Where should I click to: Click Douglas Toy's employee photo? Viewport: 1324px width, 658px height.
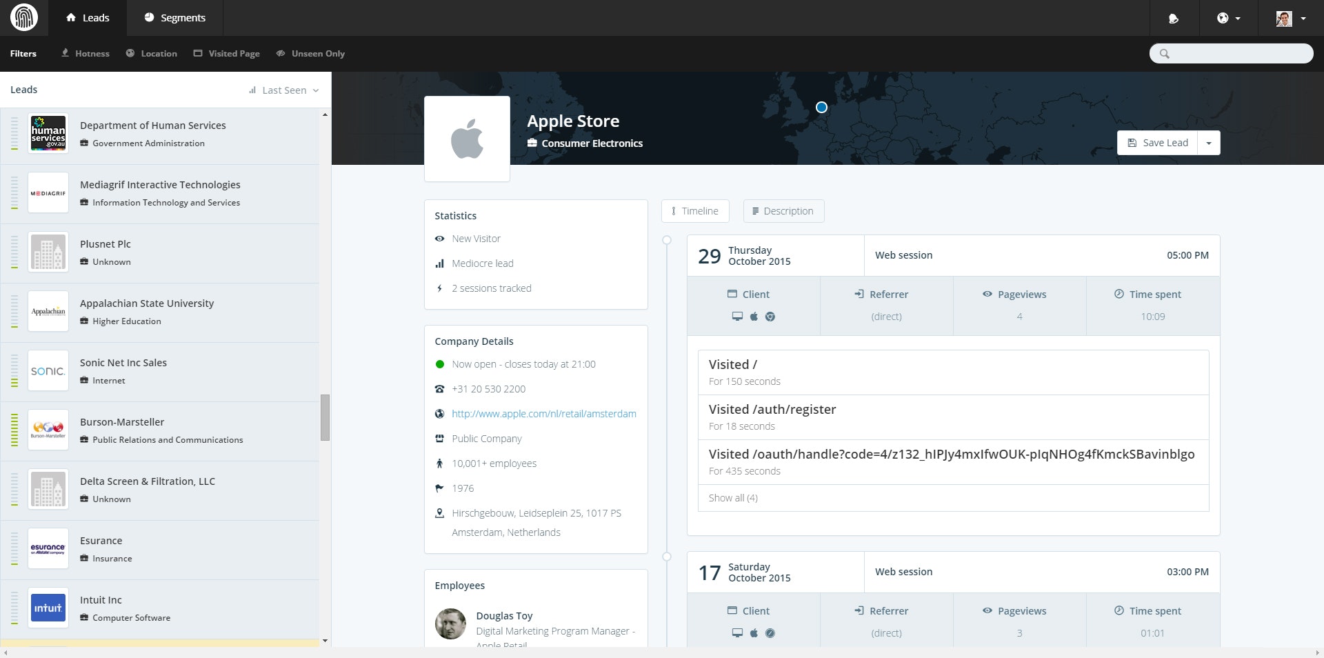click(450, 624)
